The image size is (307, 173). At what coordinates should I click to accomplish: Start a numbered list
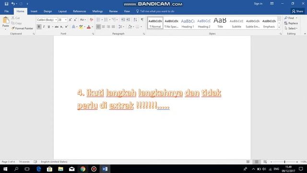coord(106,20)
